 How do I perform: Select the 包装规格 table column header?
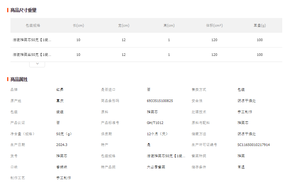coord(33,26)
